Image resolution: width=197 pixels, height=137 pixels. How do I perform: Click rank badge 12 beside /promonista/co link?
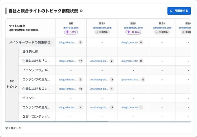tap(143, 79)
